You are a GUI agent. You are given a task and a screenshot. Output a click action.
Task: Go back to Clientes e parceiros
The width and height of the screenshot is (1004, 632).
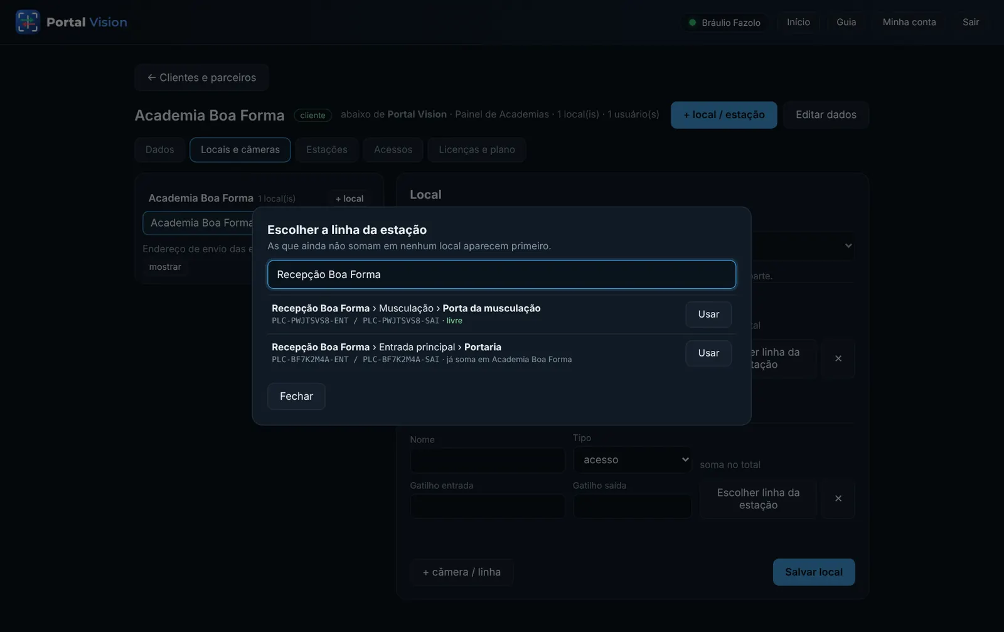(x=201, y=78)
